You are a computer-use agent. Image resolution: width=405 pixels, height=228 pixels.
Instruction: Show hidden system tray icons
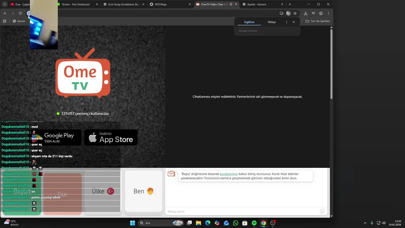pos(365,223)
